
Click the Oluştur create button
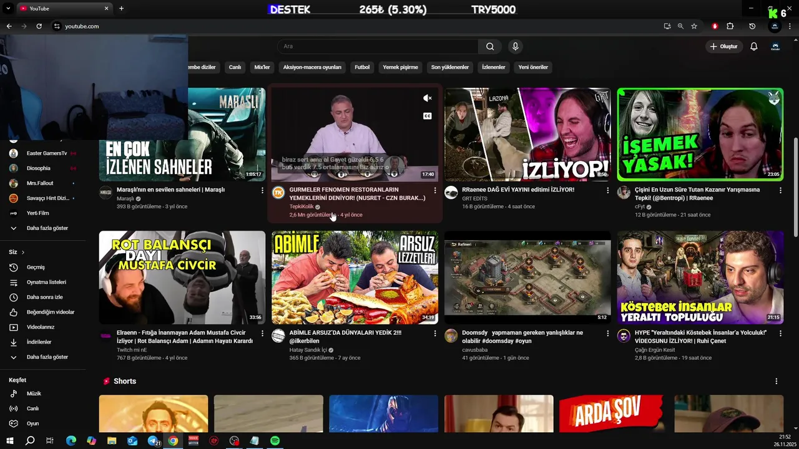point(723,46)
